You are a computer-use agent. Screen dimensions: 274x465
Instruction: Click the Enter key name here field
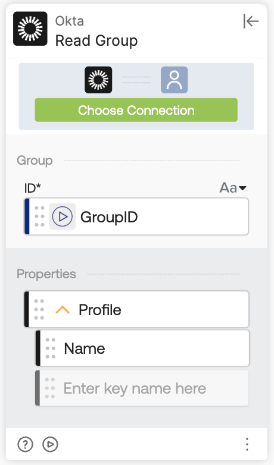pyautogui.click(x=142, y=388)
